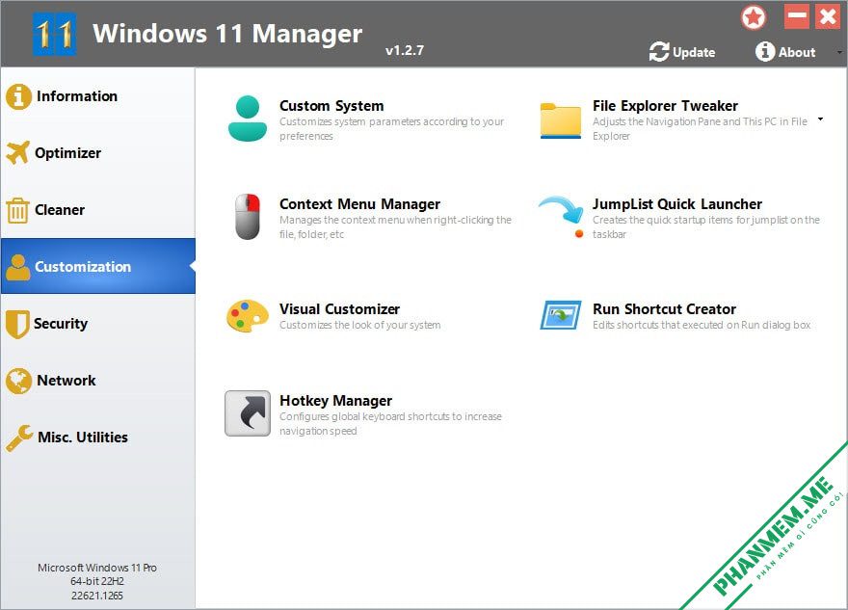
Task: Open Visual Customizer
Action: (x=339, y=308)
